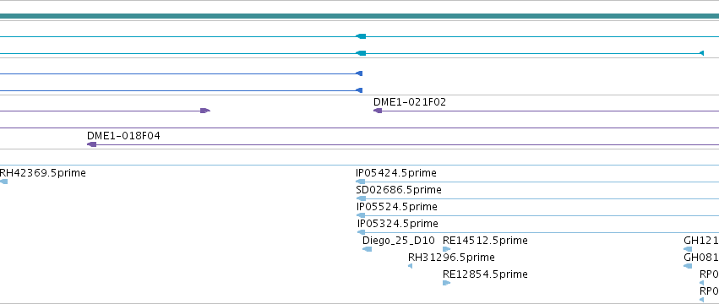Select the Diego_25_D10 label
Screen dimensions: 719x304
[x=399, y=241]
